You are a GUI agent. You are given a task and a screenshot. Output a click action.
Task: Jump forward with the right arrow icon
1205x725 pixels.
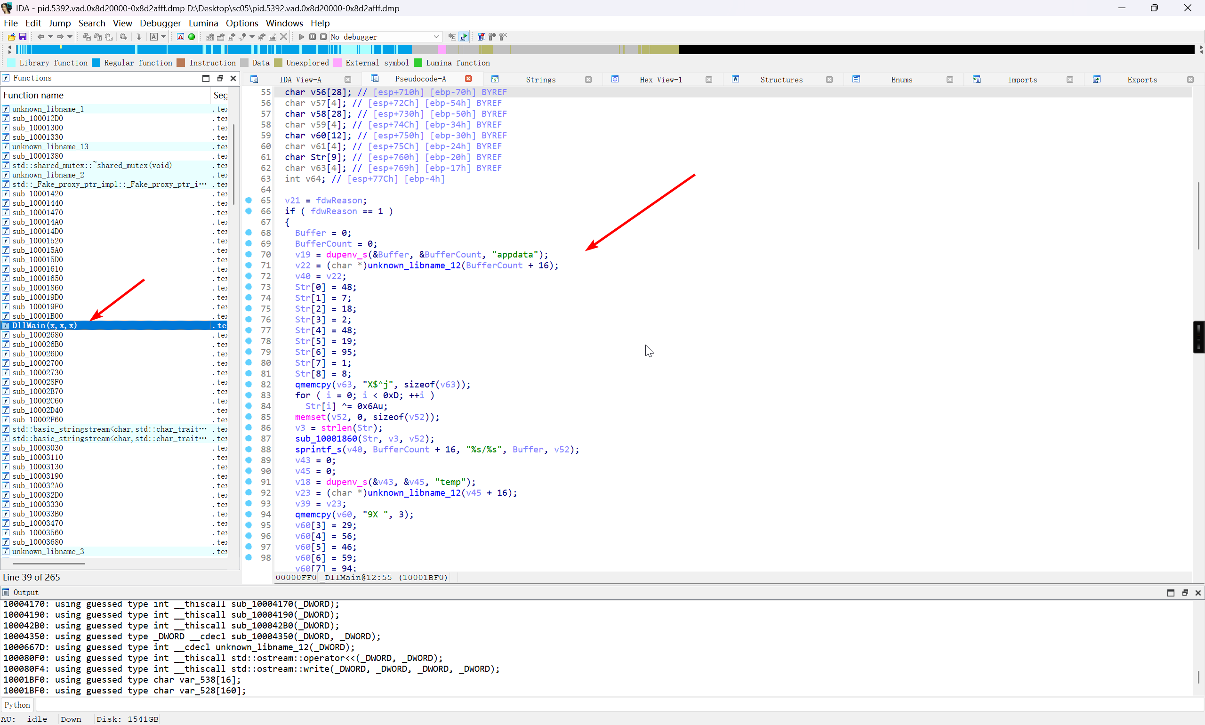[x=60, y=37]
